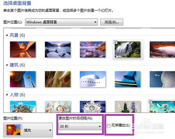Select the blue round-face character wallpaper

93,106
